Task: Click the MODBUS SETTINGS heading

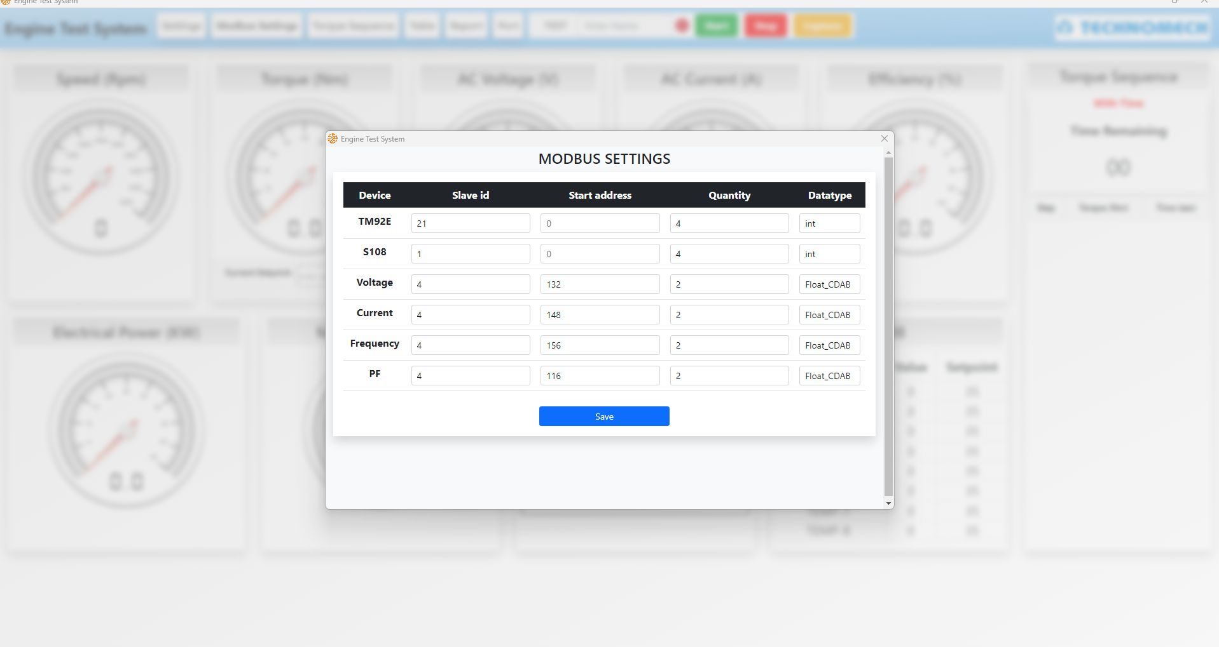Action: (604, 159)
